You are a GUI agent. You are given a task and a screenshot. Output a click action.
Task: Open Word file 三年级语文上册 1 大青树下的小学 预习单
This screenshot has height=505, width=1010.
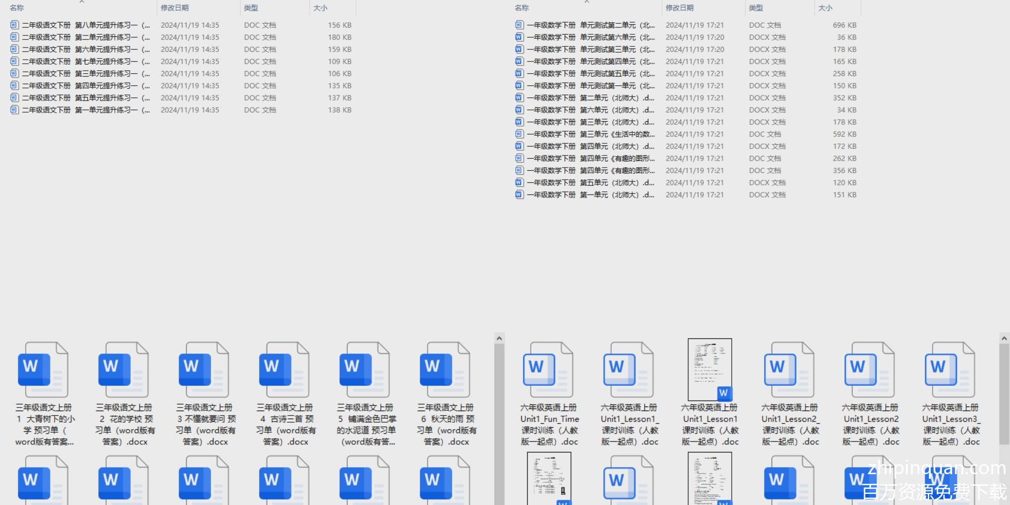43,370
